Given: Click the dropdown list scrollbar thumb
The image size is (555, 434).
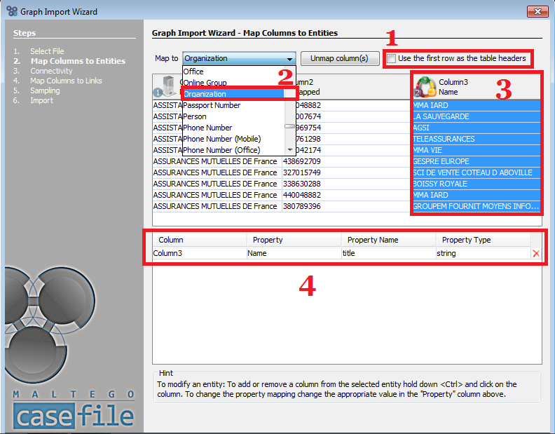Looking at the screenshot, I should click(x=290, y=126).
